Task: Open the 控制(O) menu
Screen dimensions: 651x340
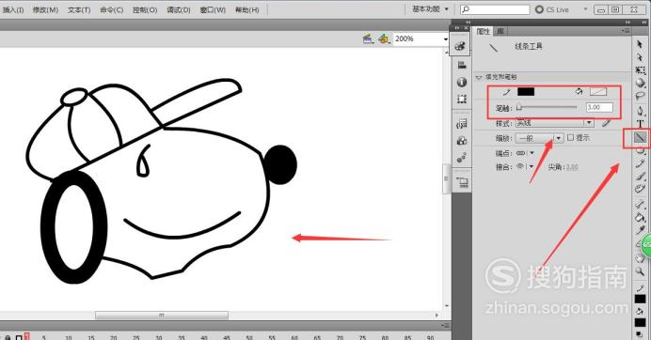Action: pos(145,9)
